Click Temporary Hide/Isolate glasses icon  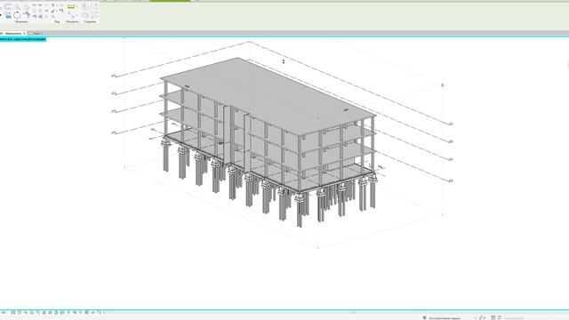(62, 312)
